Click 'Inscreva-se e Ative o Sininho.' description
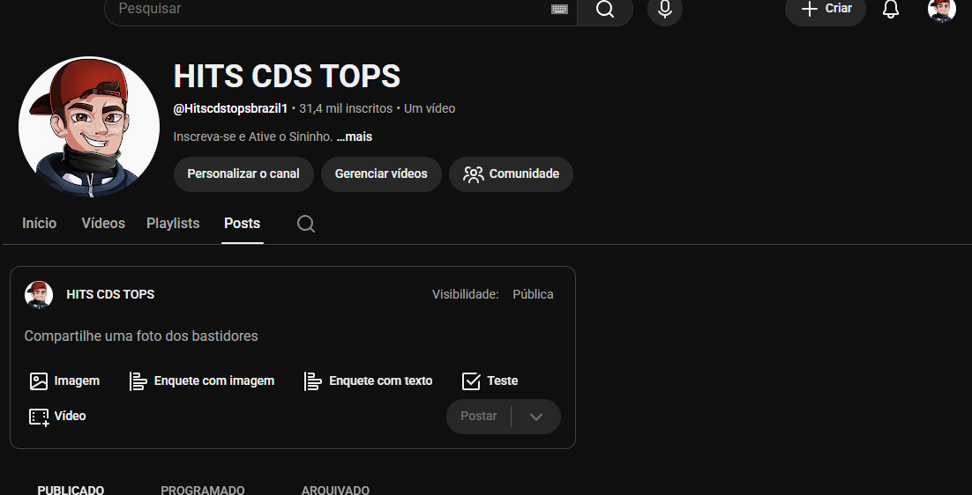Image resolution: width=972 pixels, height=495 pixels. [253, 137]
